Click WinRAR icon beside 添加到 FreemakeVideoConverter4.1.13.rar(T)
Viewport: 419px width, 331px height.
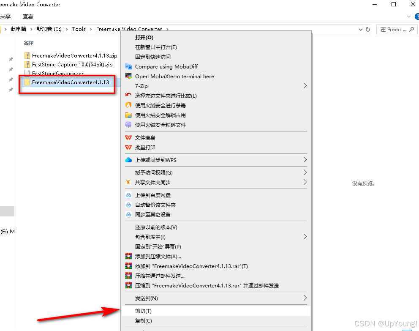[128, 266]
